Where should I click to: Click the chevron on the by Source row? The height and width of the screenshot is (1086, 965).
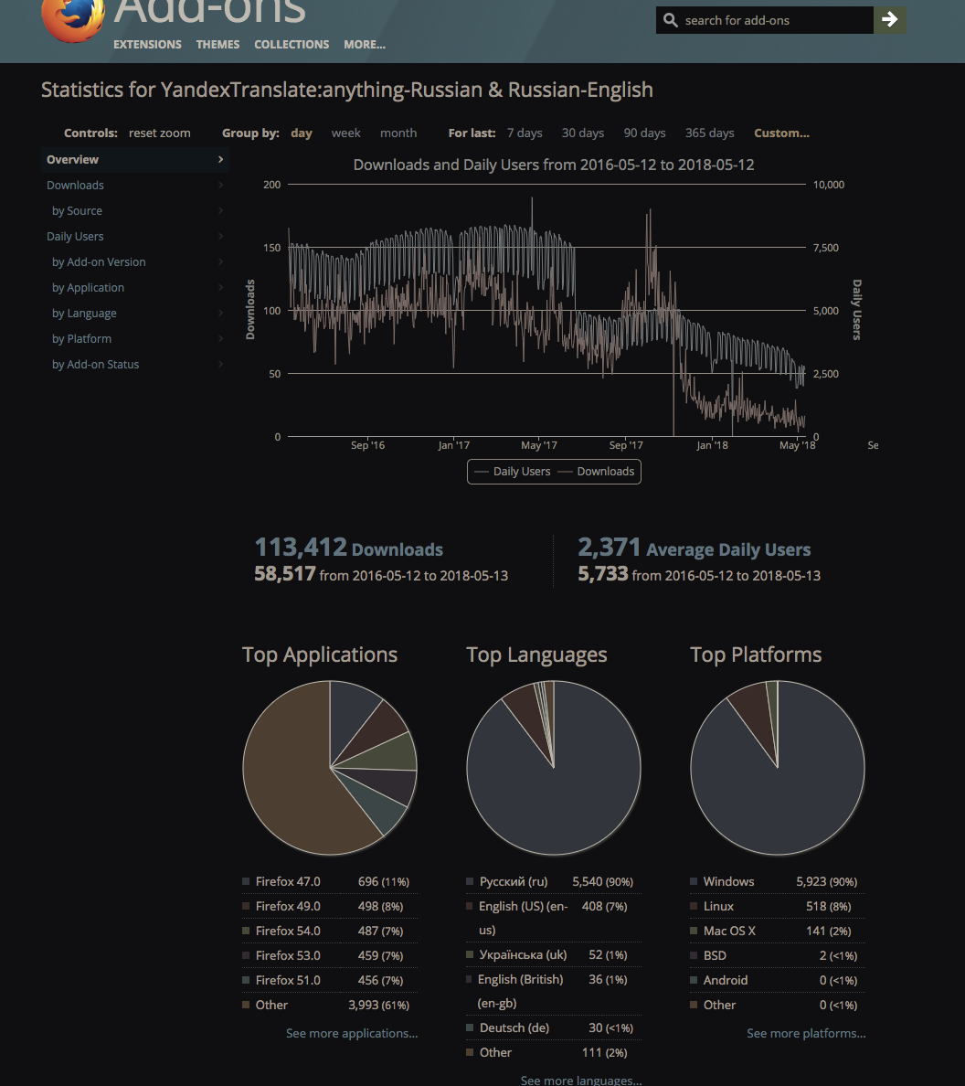(221, 210)
